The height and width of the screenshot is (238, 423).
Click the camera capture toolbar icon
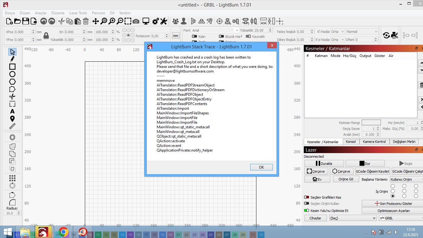136,21
